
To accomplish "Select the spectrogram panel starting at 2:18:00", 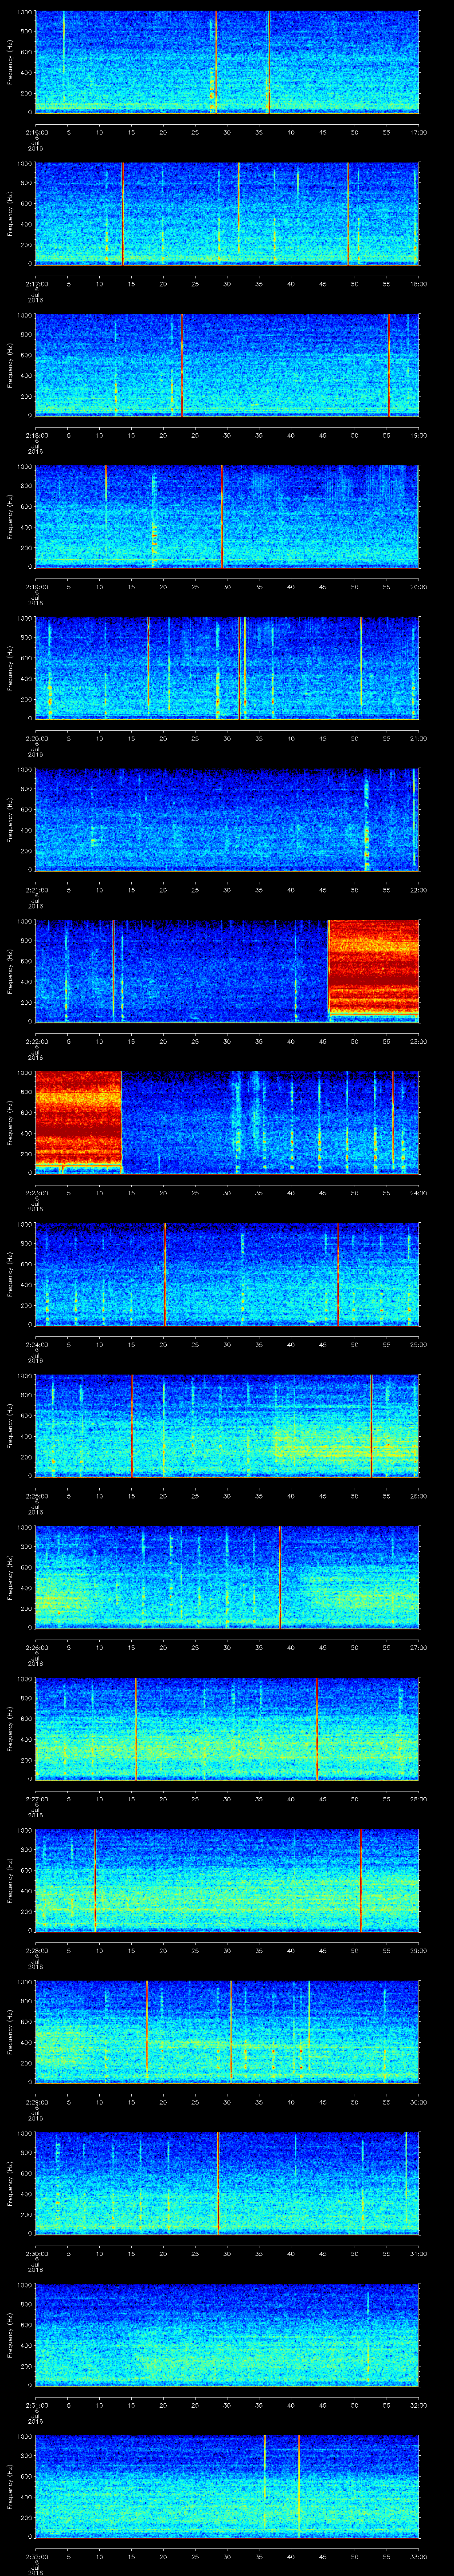I will 227,365.
